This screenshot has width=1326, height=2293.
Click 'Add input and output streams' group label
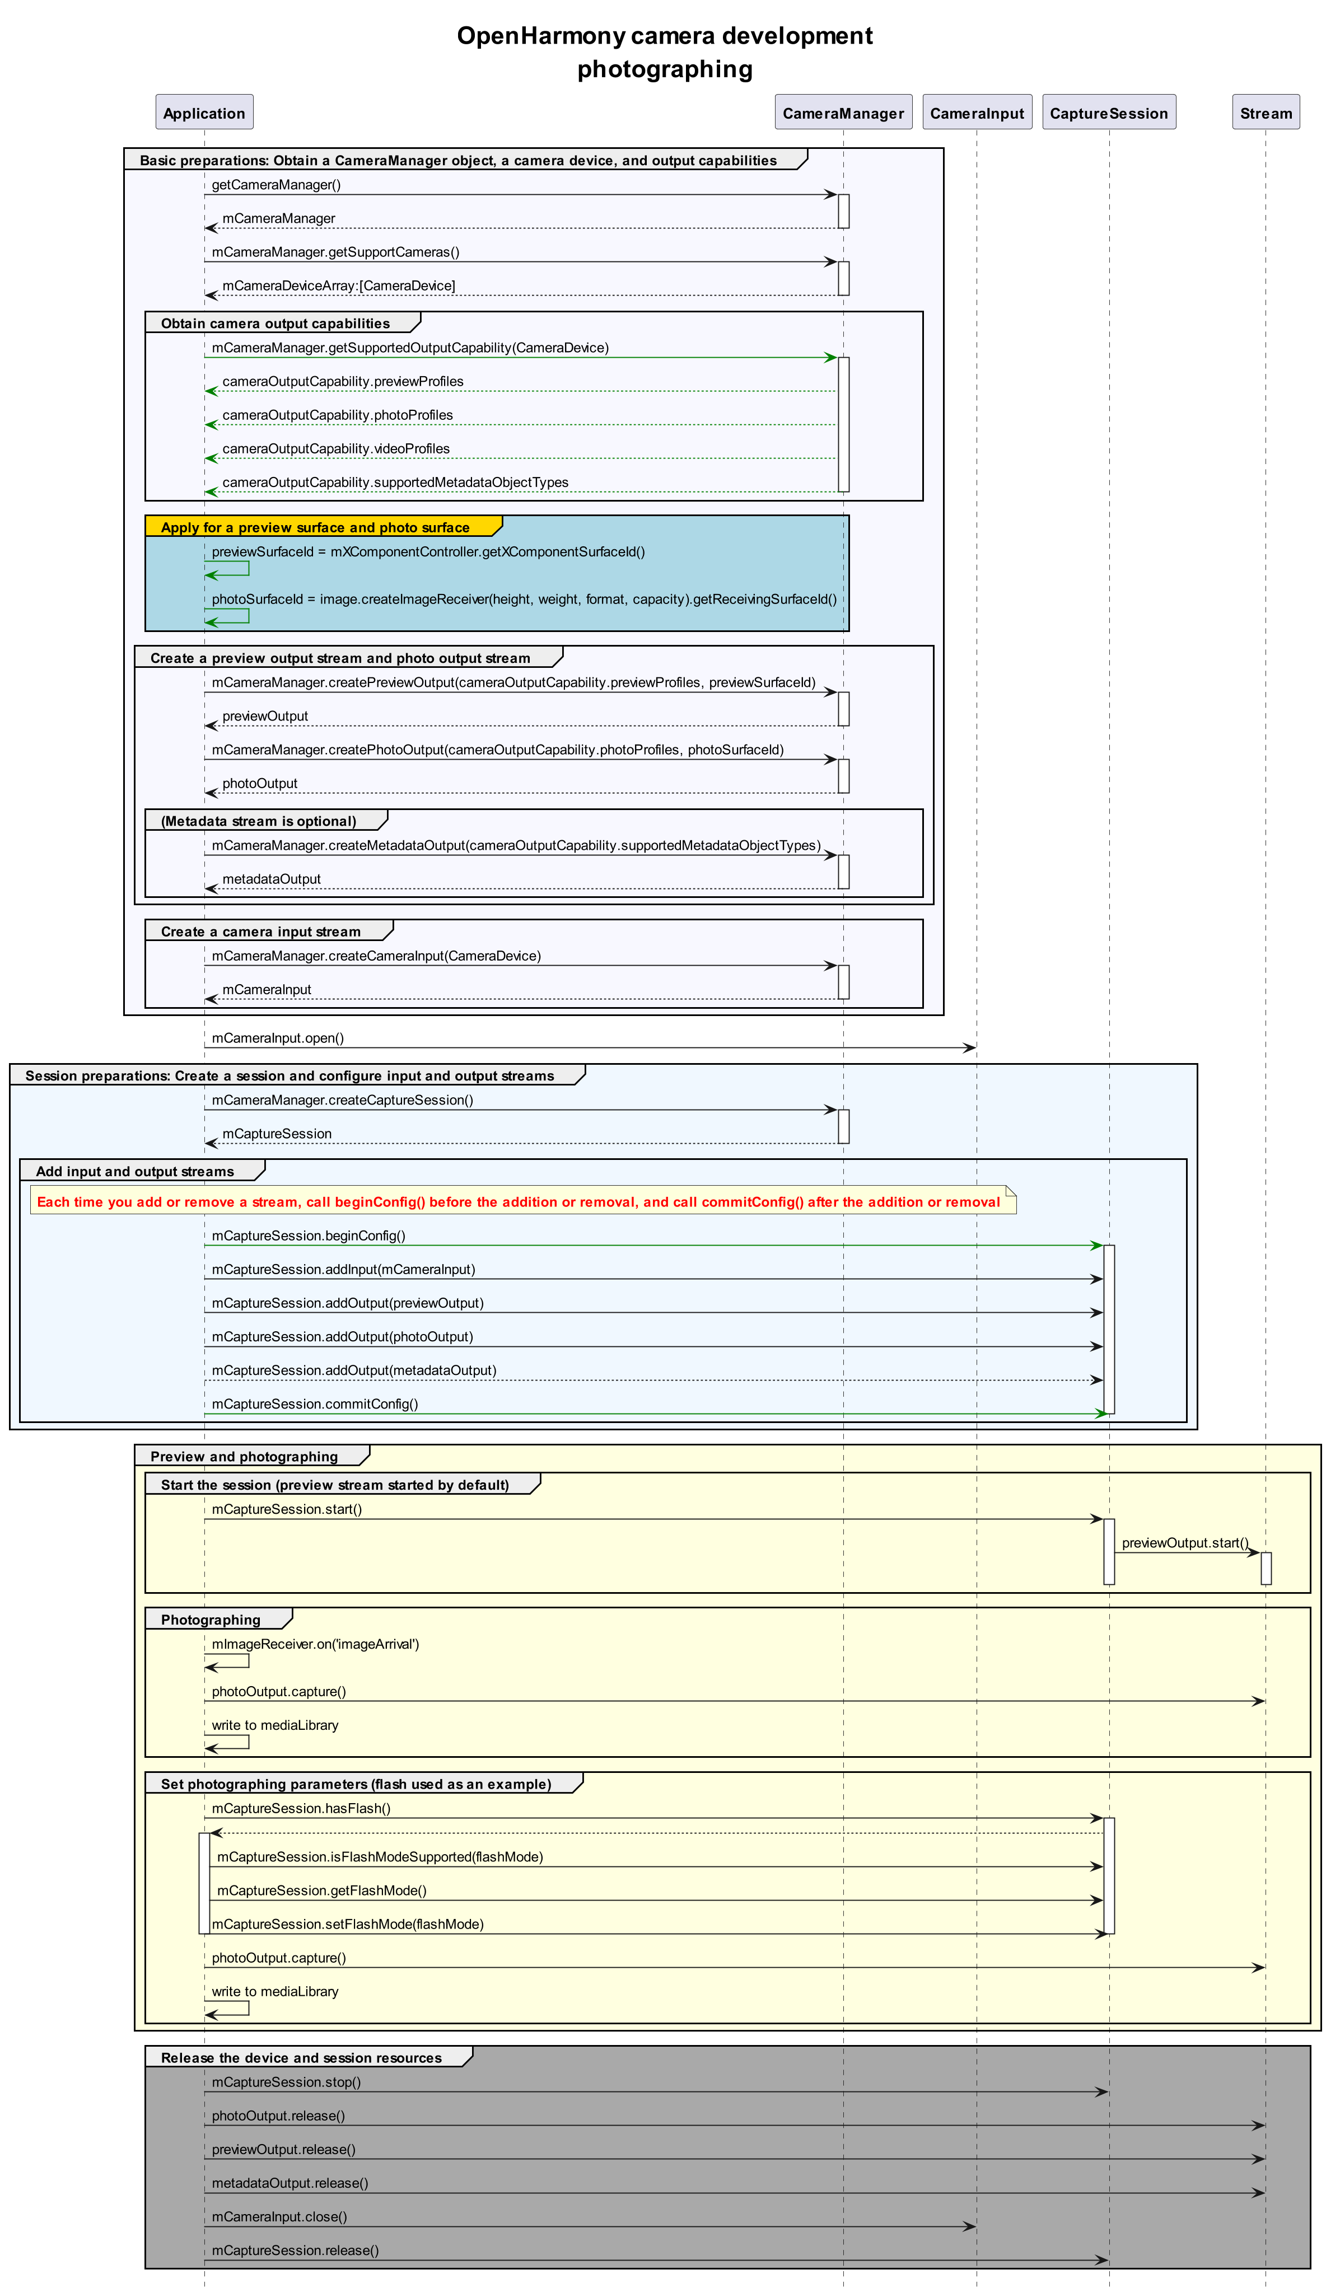click(x=135, y=1172)
